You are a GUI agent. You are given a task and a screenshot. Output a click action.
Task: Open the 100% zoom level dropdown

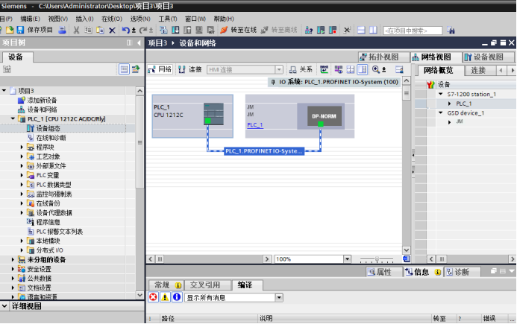pos(347,259)
